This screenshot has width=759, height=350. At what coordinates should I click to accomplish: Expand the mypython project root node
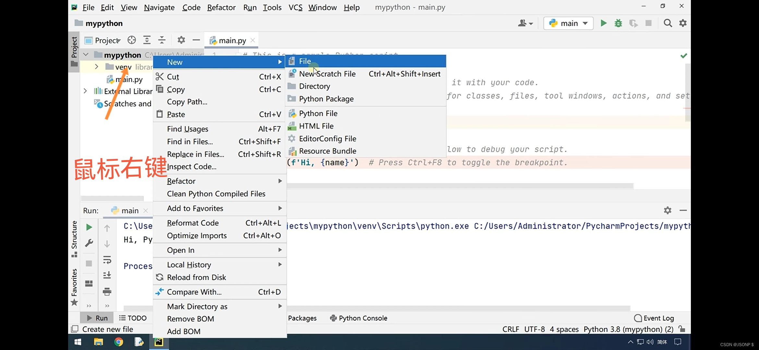[x=85, y=55]
